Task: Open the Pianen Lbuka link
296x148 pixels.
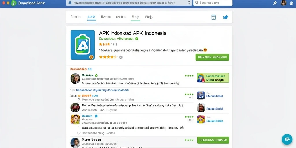Action: (215, 96)
